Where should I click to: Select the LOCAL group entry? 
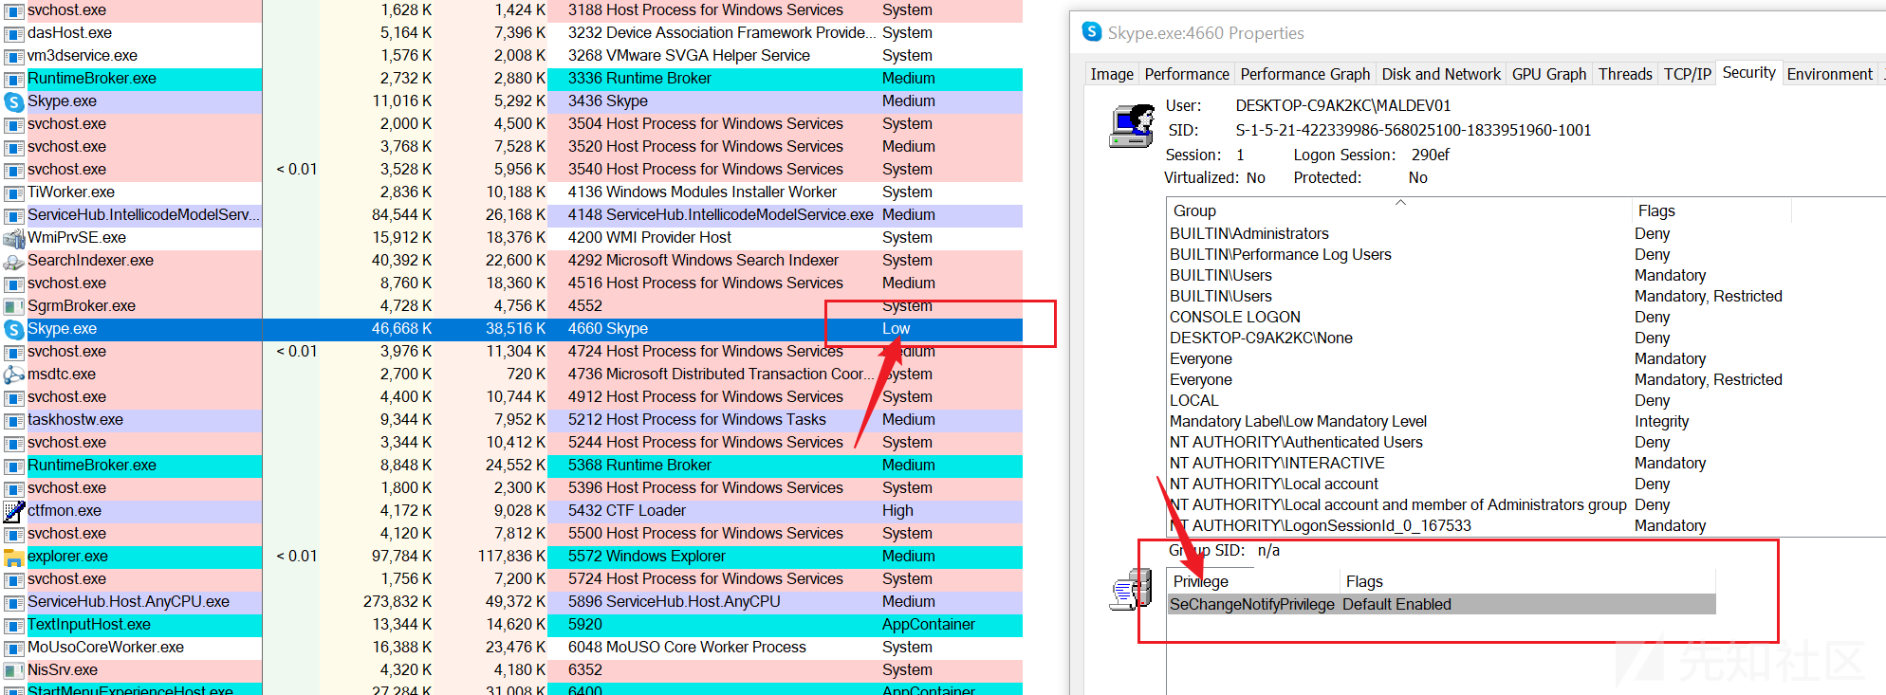click(x=1194, y=400)
